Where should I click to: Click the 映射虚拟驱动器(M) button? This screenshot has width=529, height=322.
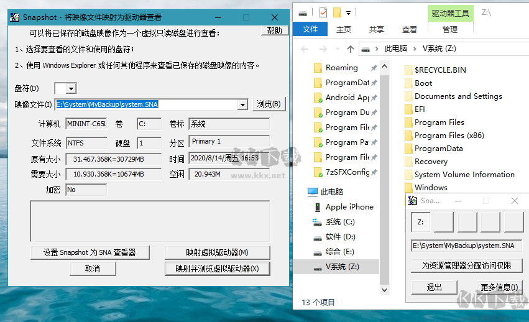tap(218, 252)
